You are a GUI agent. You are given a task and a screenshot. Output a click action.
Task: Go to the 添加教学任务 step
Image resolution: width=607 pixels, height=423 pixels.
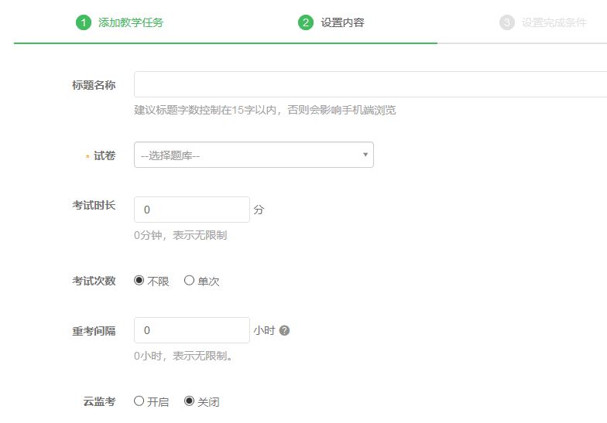coord(130,23)
